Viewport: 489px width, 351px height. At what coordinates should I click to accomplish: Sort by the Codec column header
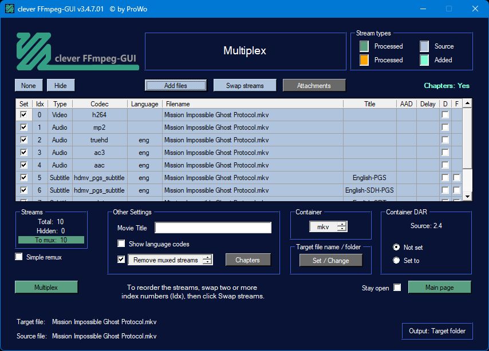coord(100,104)
